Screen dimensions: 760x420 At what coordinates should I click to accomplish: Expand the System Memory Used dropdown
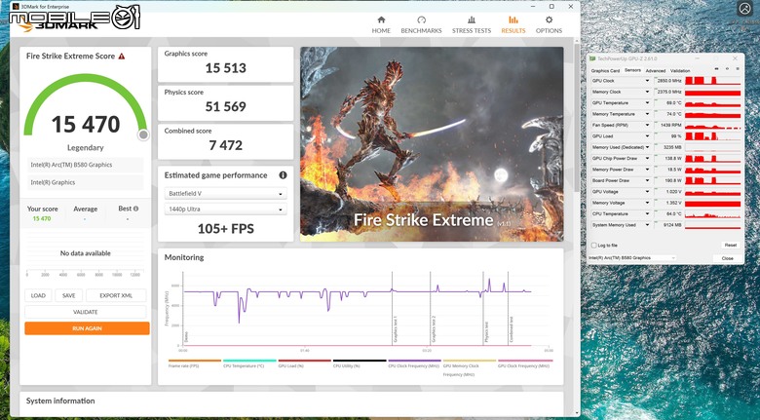coord(647,225)
